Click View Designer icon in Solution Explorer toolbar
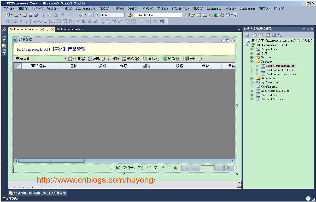Viewport: 316px width, 202px height. tap(273, 35)
